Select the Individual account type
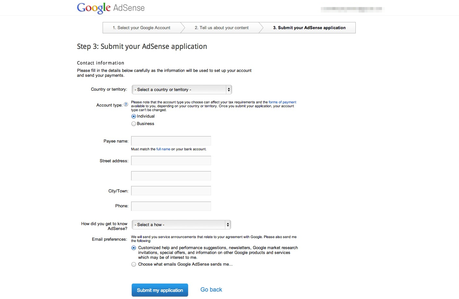This screenshot has height=299, width=459. pos(134,116)
